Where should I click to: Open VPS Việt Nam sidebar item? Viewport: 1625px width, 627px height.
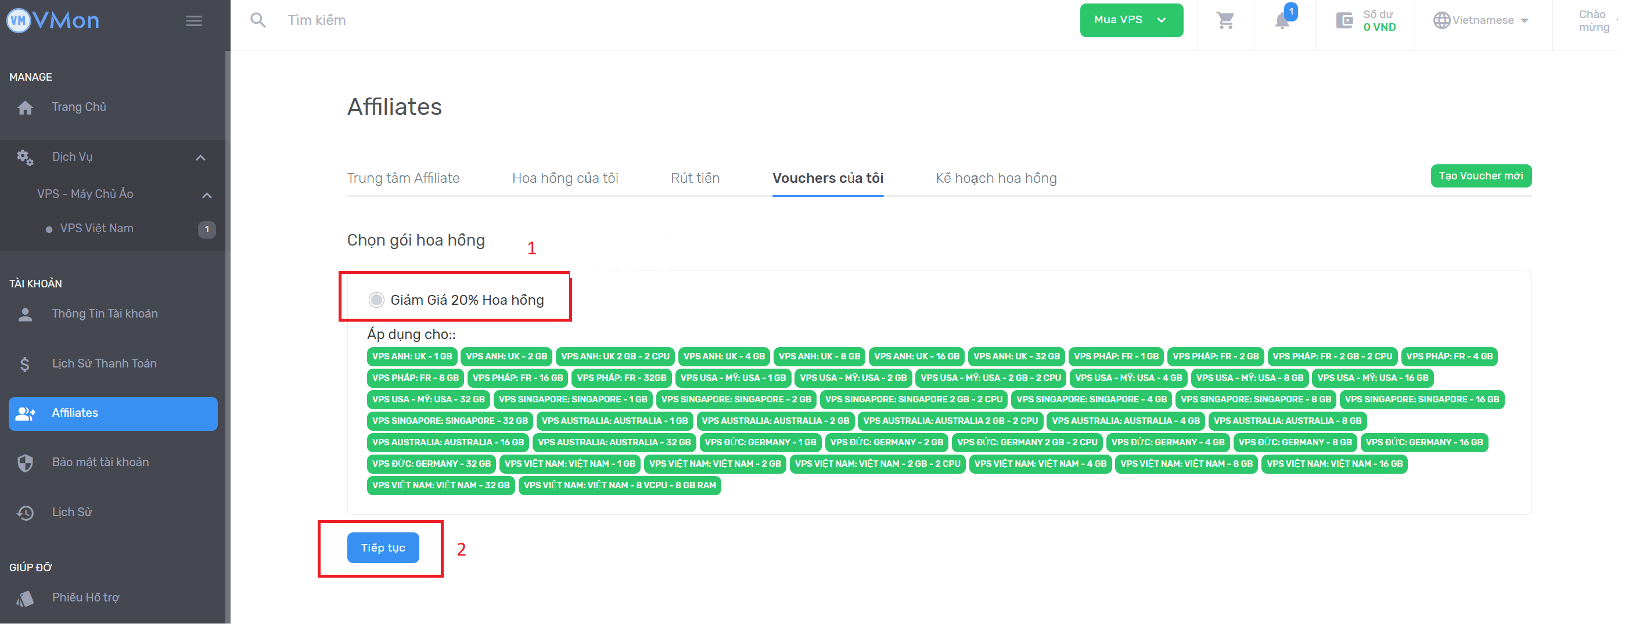(x=97, y=229)
